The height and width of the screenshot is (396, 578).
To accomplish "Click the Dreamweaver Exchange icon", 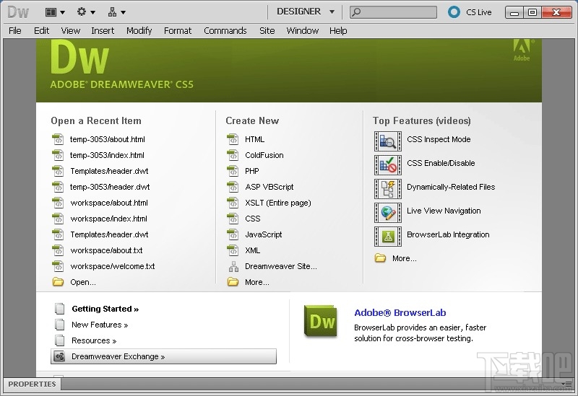I will coord(59,356).
